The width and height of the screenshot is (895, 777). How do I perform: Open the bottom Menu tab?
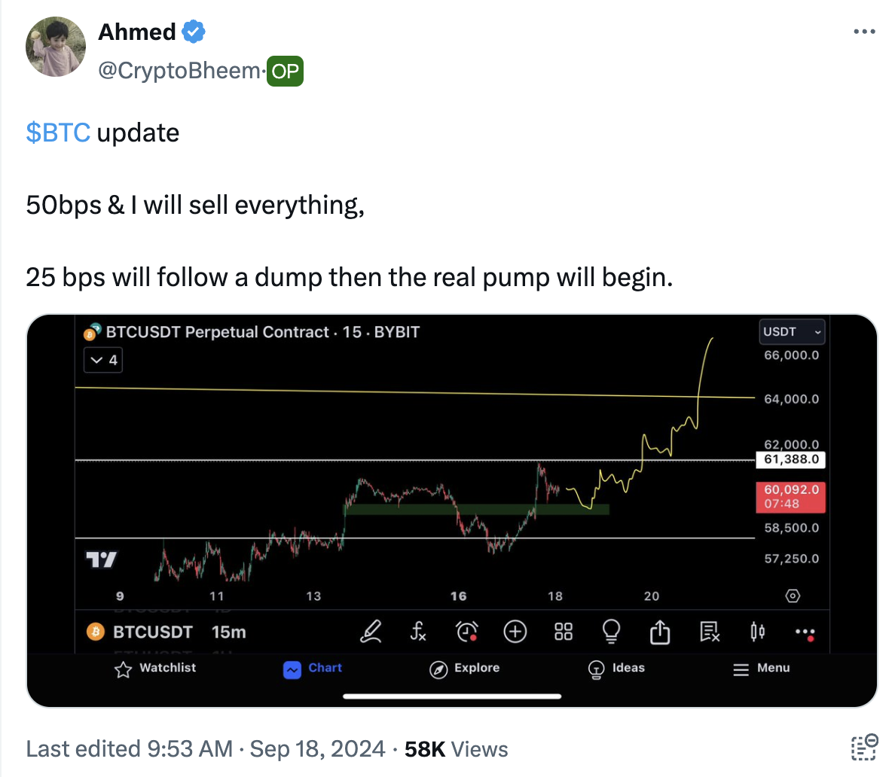click(x=762, y=668)
